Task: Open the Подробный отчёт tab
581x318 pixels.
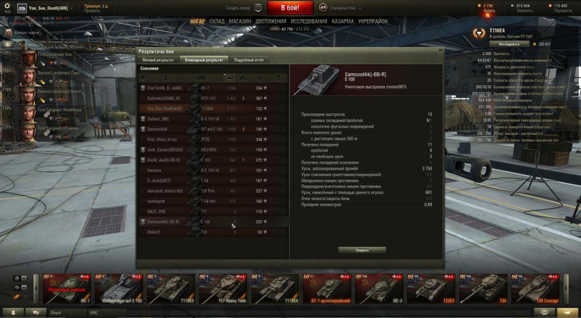Action: point(249,60)
